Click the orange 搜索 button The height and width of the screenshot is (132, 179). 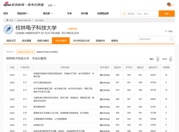tap(167, 14)
